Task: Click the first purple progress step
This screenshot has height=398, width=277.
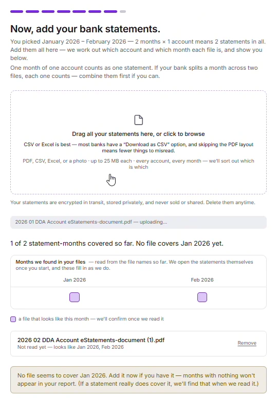Action: (17, 11)
